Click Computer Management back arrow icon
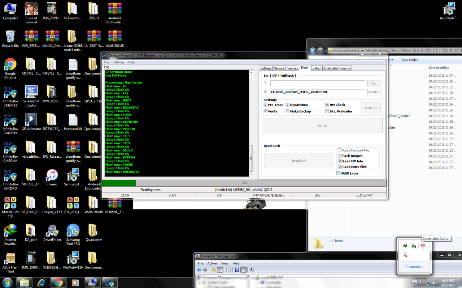 [199, 270]
